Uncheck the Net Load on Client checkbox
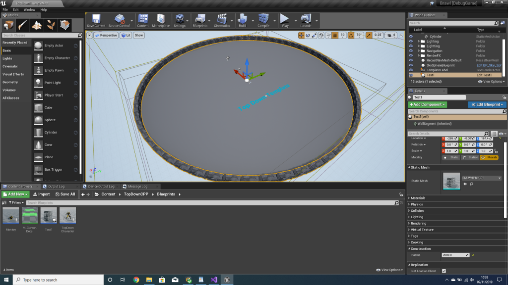Screen dimensions: 508x285 click(x=444, y=271)
